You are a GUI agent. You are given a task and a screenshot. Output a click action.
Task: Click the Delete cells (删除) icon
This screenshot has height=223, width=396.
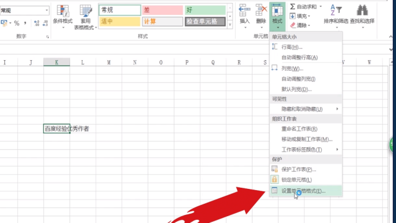[x=261, y=11]
